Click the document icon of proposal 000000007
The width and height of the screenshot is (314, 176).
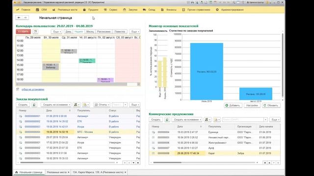[154, 148]
